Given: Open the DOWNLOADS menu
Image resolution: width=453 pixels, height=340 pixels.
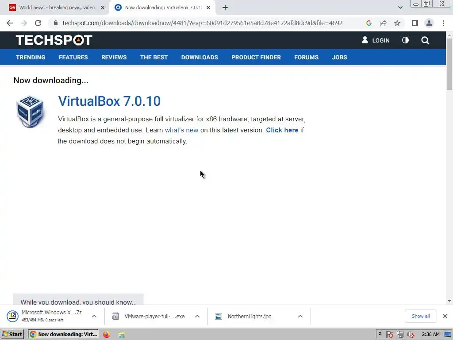Looking at the screenshot, I should (200, 57).
